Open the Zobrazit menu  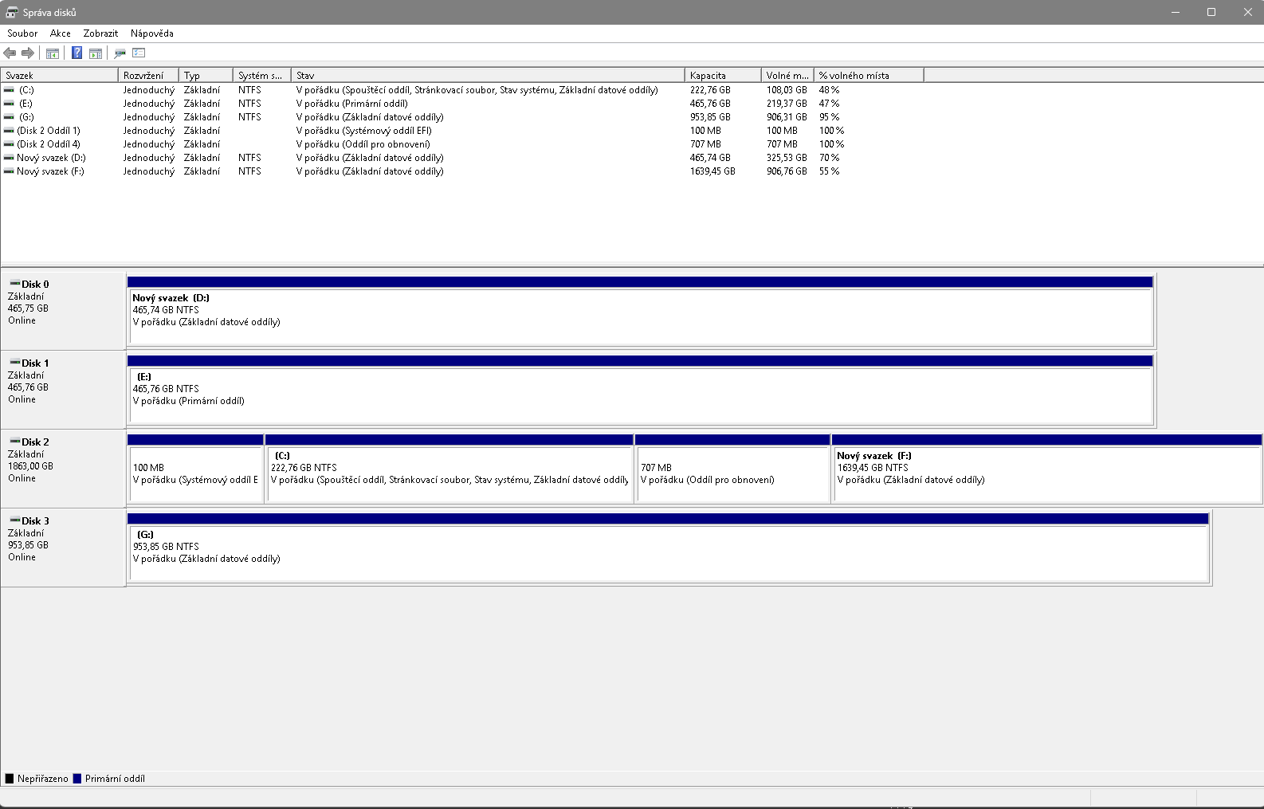100,33
